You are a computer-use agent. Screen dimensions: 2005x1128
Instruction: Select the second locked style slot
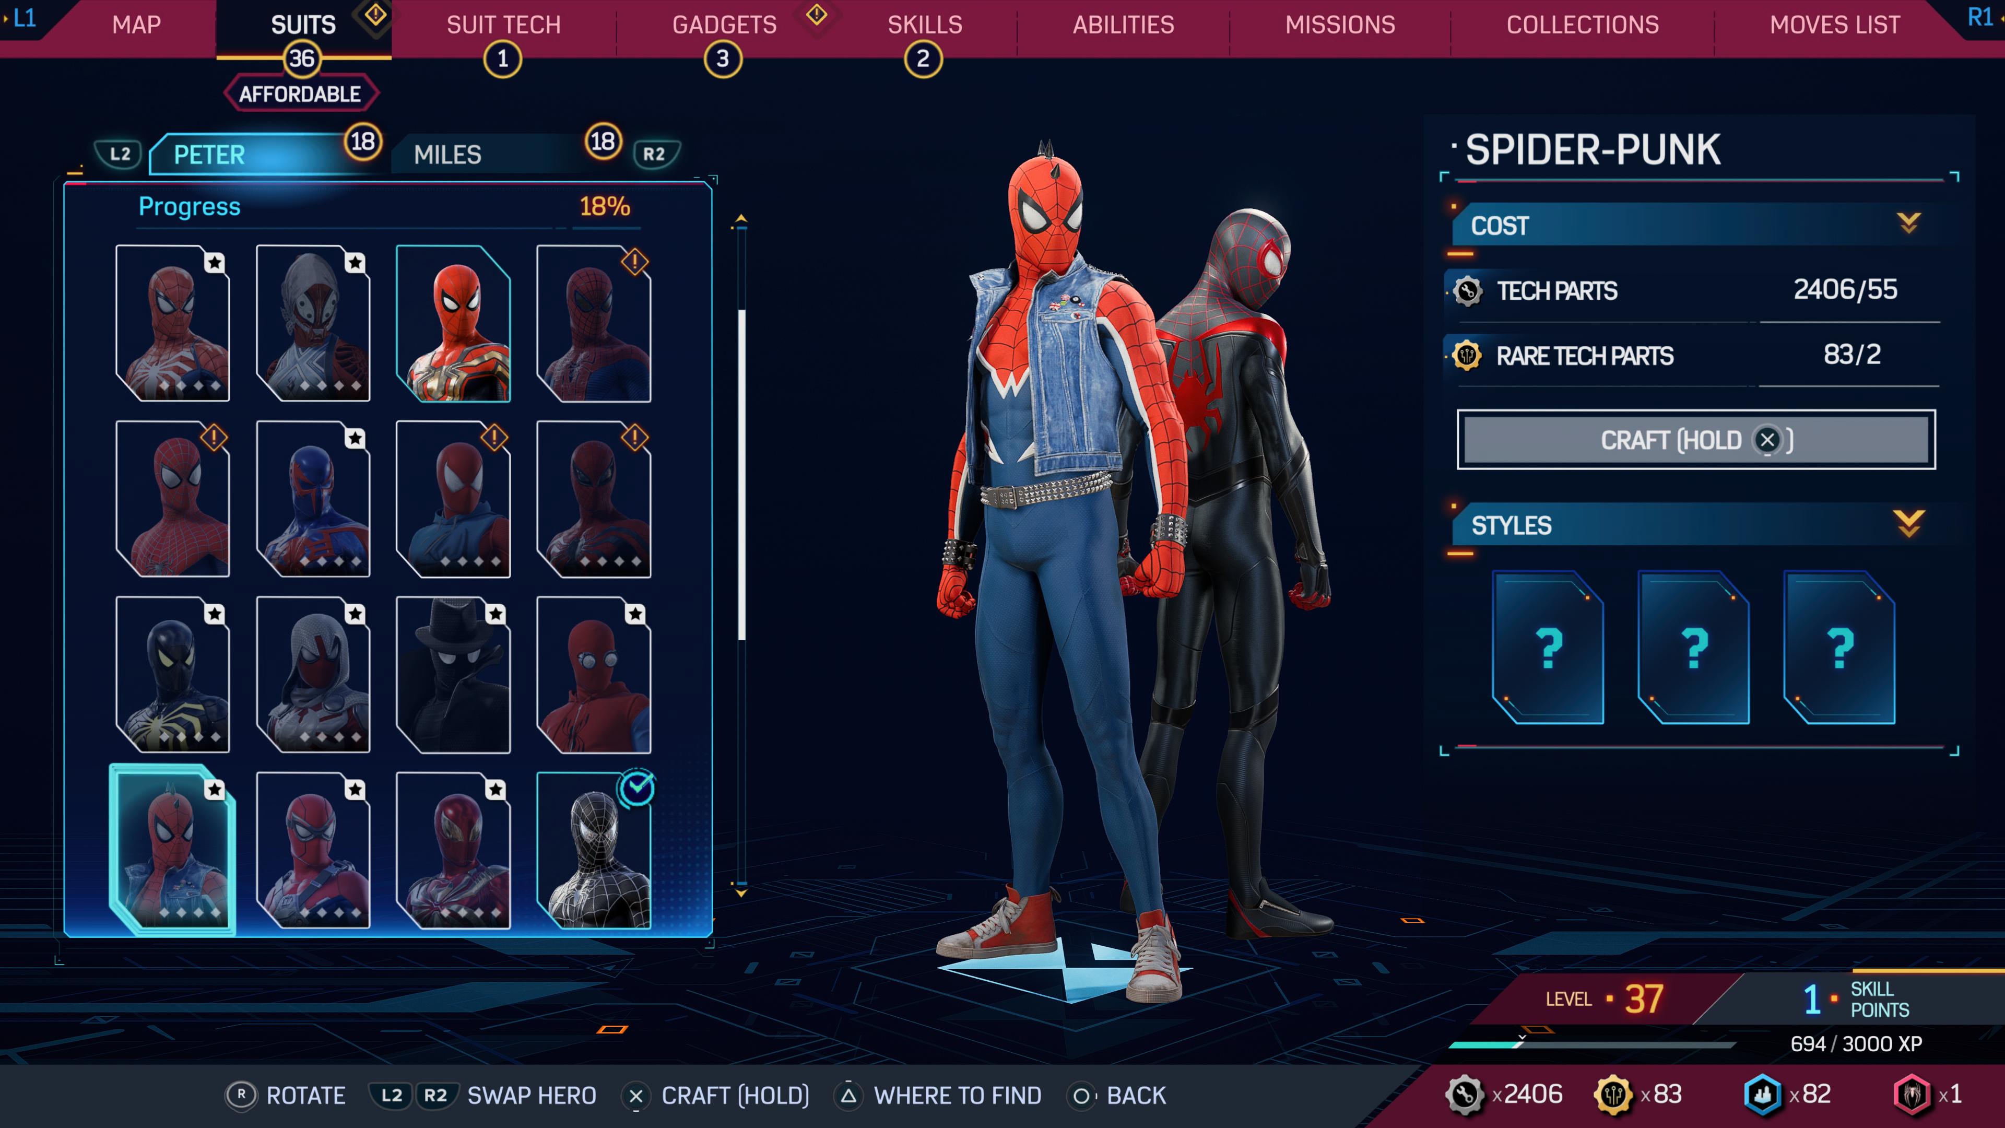1694,648
